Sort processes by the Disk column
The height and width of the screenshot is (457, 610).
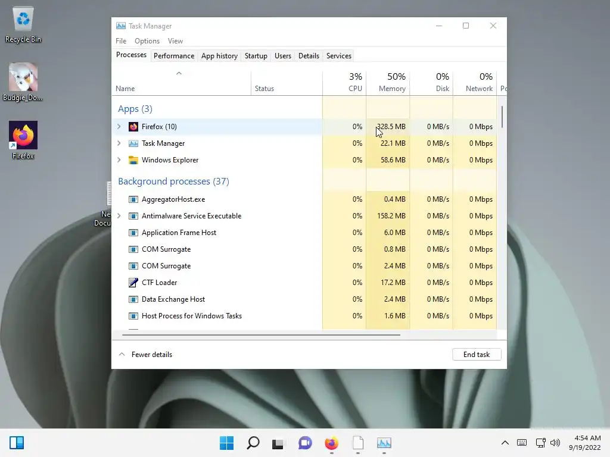click(x=431, y=82)
